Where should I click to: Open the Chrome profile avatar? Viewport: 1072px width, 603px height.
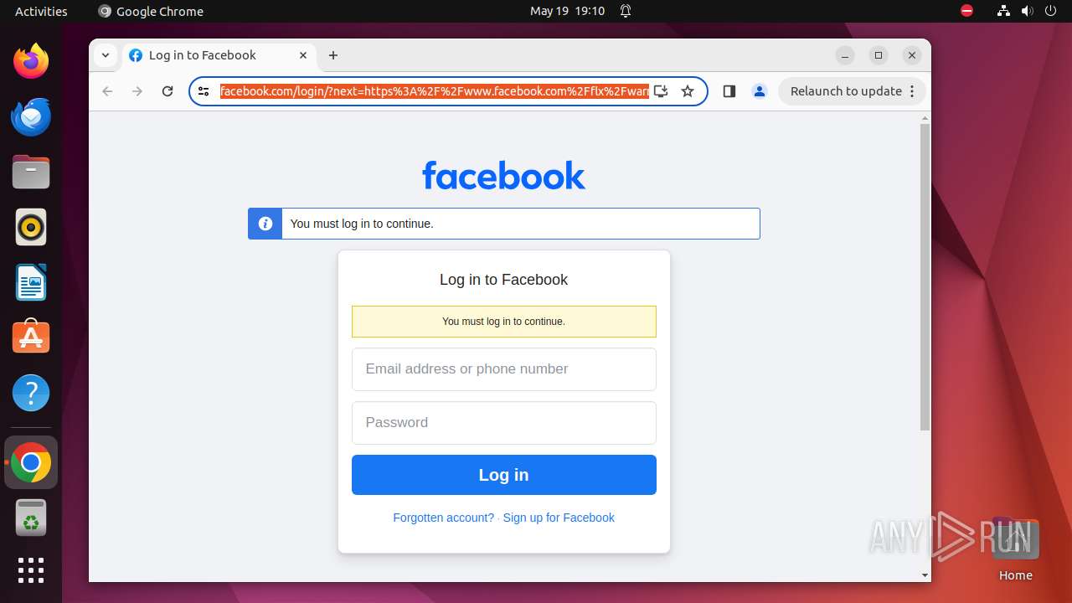tap(760, 91)
